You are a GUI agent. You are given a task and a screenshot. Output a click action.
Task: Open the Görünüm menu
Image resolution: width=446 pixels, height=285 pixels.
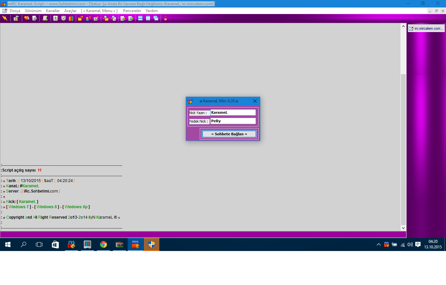33,11
